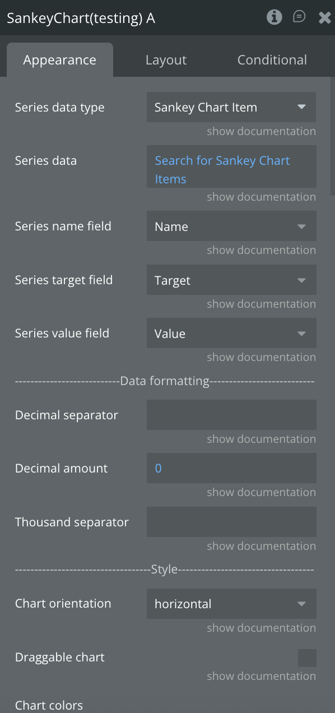Show documentation for Series data type

click(261, 131)
